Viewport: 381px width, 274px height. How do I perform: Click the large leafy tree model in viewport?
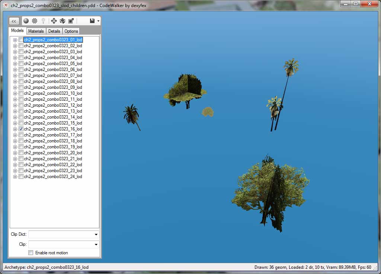(x=270, y=193)
